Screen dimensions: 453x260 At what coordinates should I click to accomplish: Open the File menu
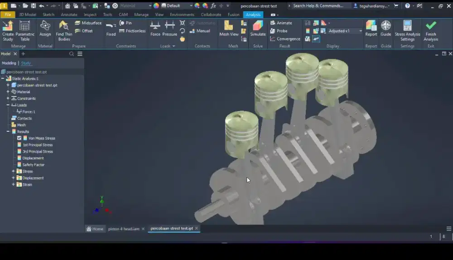pos(8,14)
